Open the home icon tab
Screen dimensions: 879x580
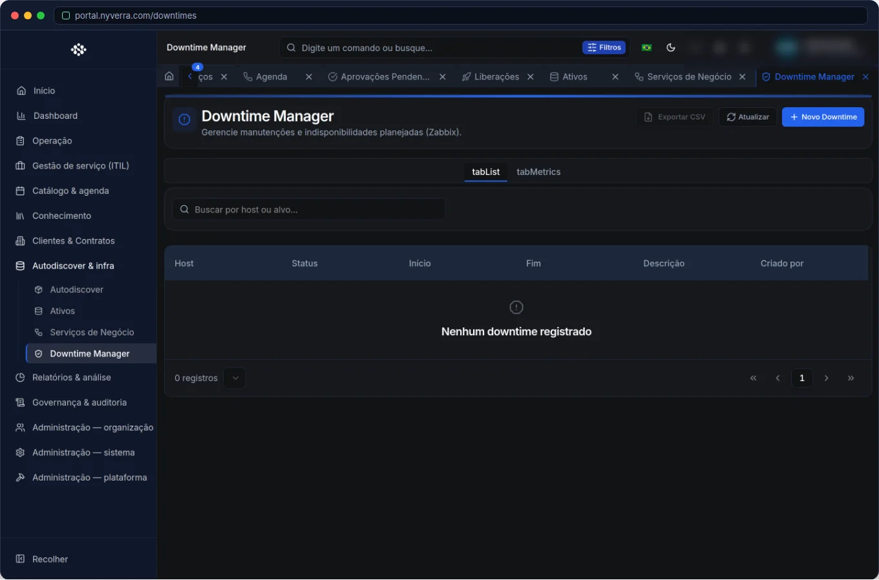point(169,76)
